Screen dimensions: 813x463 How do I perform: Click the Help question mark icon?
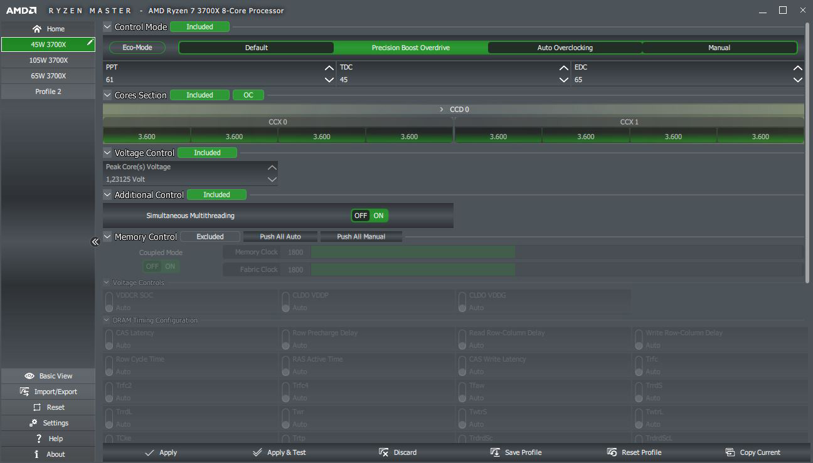(x=39, y=439)
